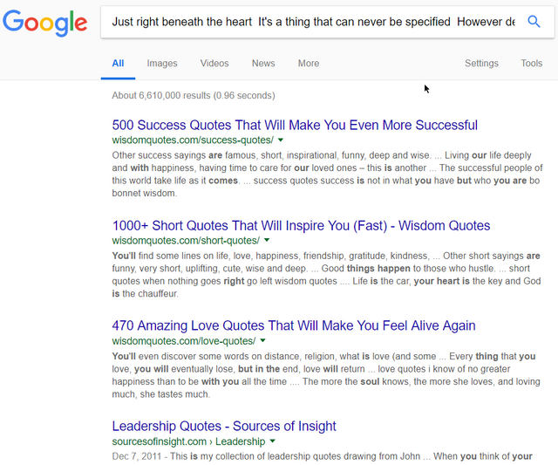This screenshot has width=558, height=465.
Task: Open Leadership Quotes - Sources of Insight
Action: 224,427
